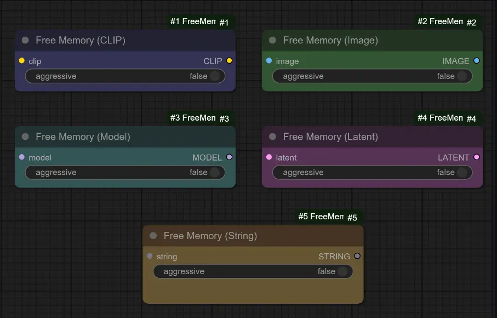The image size is (497, 318).
Task: Click the blue IMAGE output socket
Action: [x=476, y=60]
